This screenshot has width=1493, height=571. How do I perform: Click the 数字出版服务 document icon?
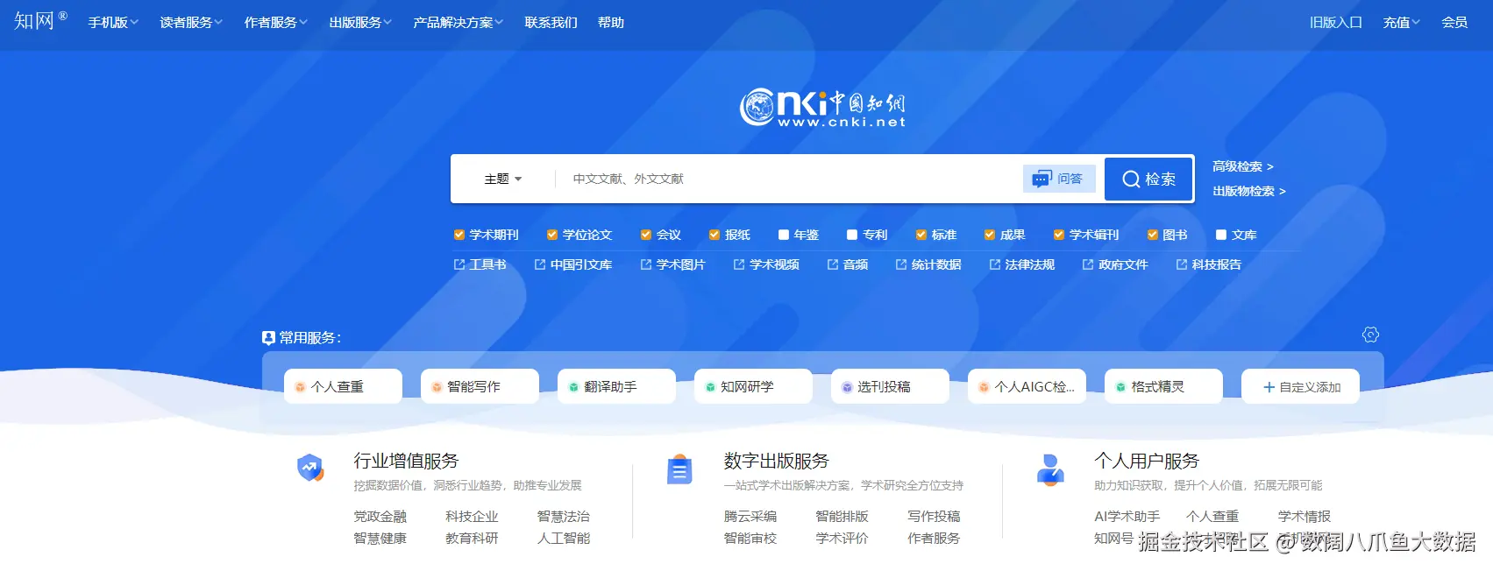[679, 470]
